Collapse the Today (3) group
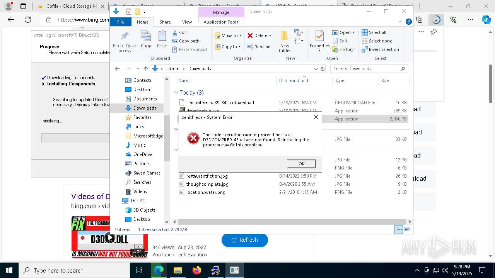This screenshot has height=278, width=495. tap(176, 93)
